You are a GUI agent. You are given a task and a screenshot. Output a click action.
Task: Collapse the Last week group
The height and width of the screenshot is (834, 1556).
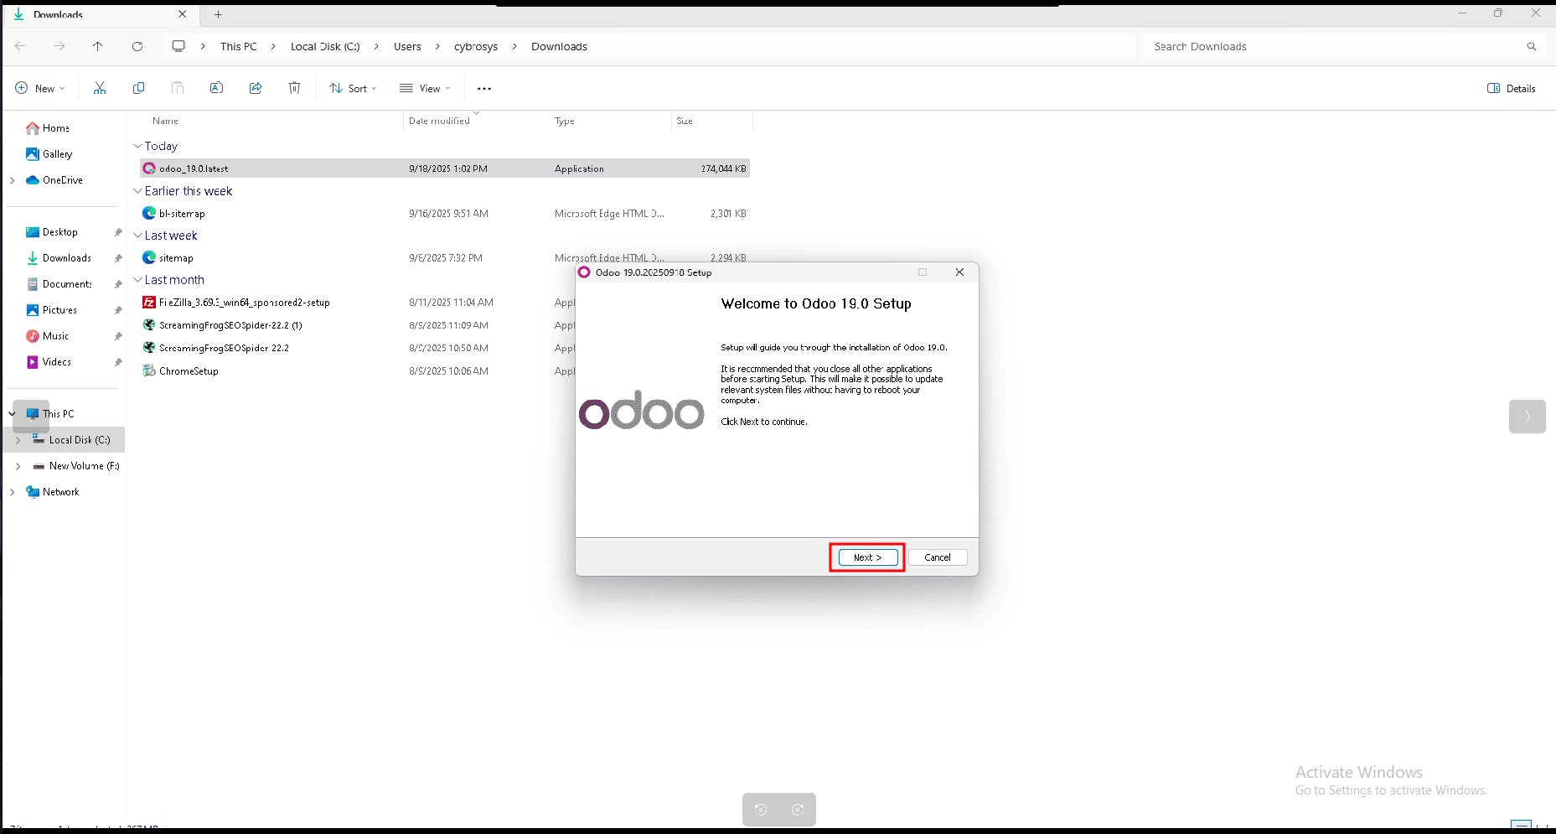coord(137,236)
